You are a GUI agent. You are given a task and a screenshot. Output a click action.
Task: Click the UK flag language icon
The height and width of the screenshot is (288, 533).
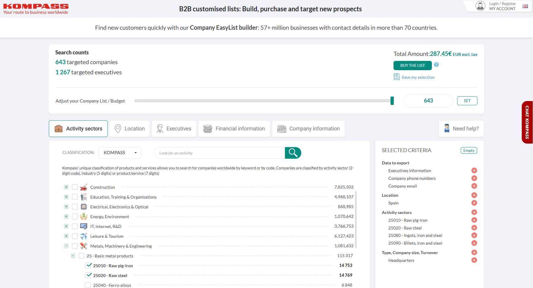tap(525, 6)
